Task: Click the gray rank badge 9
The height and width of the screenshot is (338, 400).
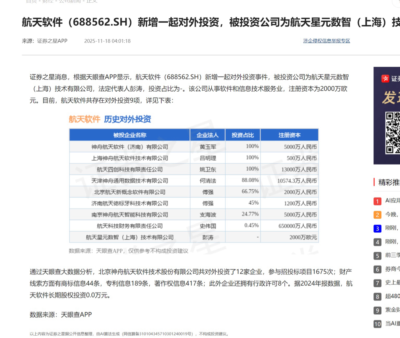Action: click(x=377, y=310)
